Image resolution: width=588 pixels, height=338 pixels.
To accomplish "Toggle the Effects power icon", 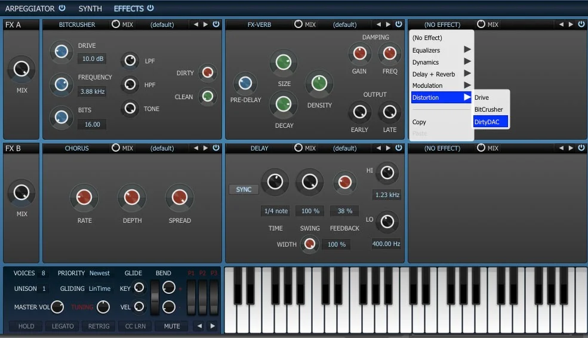I will pyautogui.click(x=150, y=8).
